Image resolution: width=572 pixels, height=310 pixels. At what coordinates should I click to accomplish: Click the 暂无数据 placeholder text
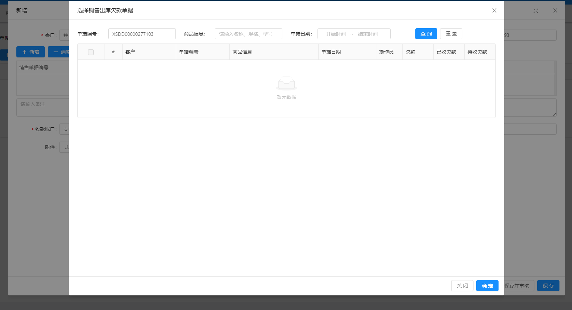click(287, 97)
